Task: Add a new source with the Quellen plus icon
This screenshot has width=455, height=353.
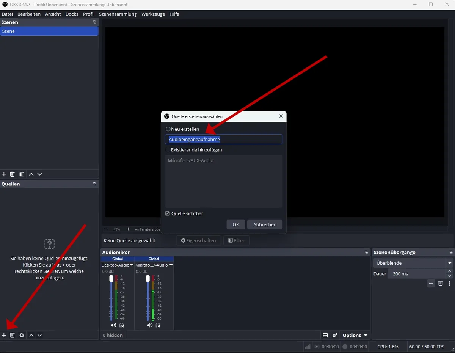Action: click(4, 335)
